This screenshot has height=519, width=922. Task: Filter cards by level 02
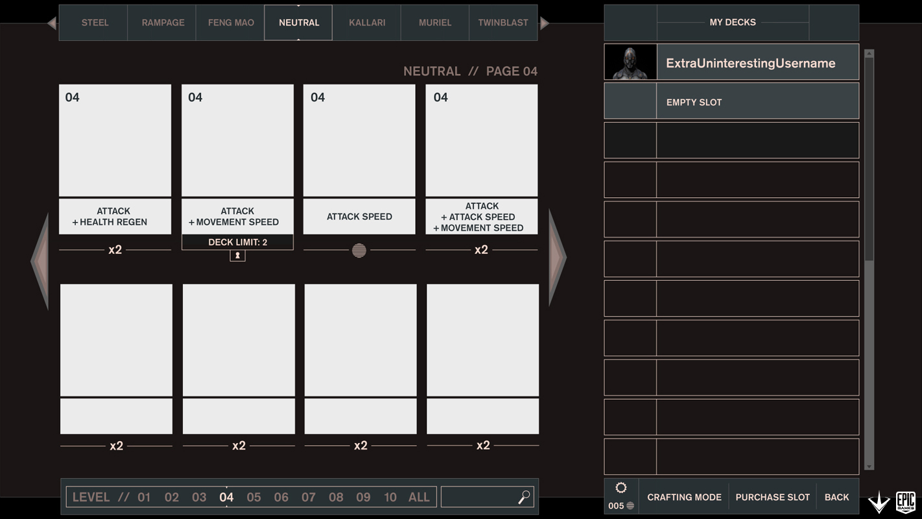(x=172, y=497)
